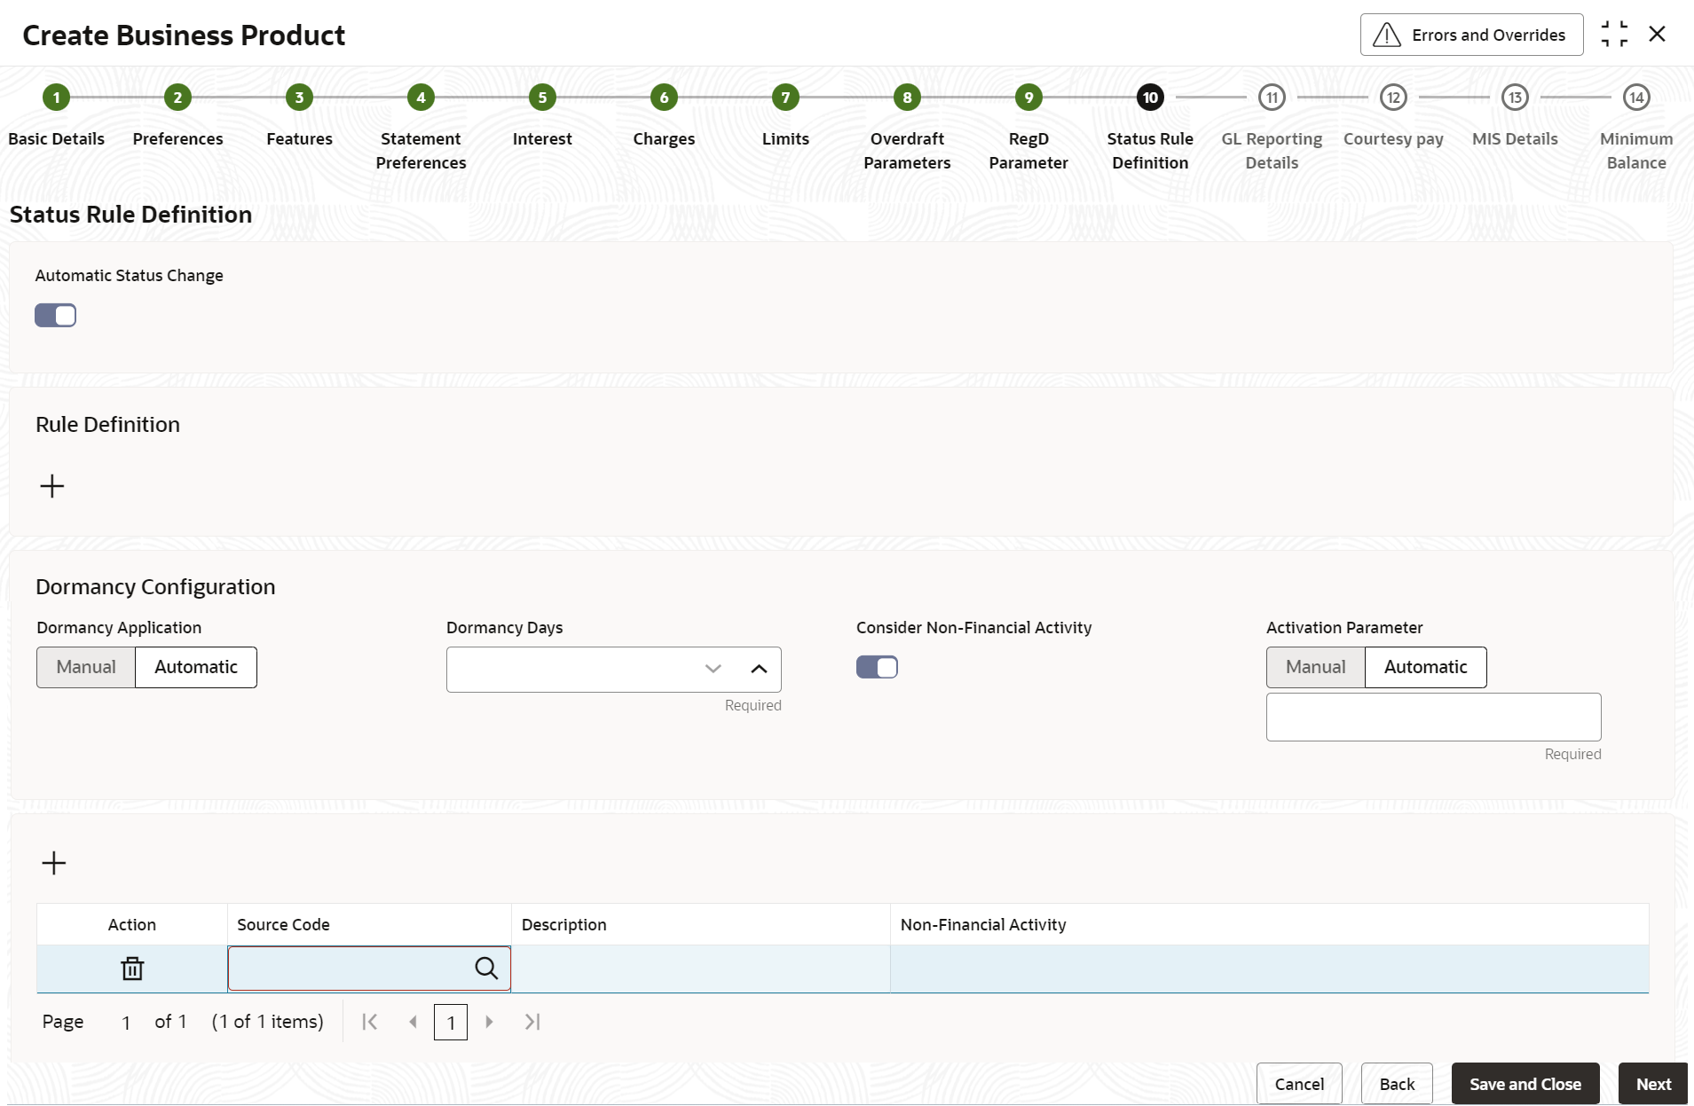Image resolution: width=1694 pixels, height=1106 pixels.
Task: Close the Create Business Product dialog
Action: 1657,35
